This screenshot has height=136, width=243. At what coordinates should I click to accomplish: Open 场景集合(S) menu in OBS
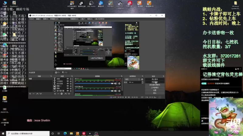click(74, 19)
